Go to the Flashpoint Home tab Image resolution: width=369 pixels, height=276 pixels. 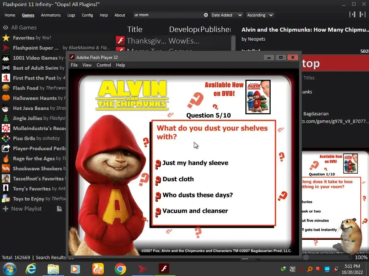[10, 15]
